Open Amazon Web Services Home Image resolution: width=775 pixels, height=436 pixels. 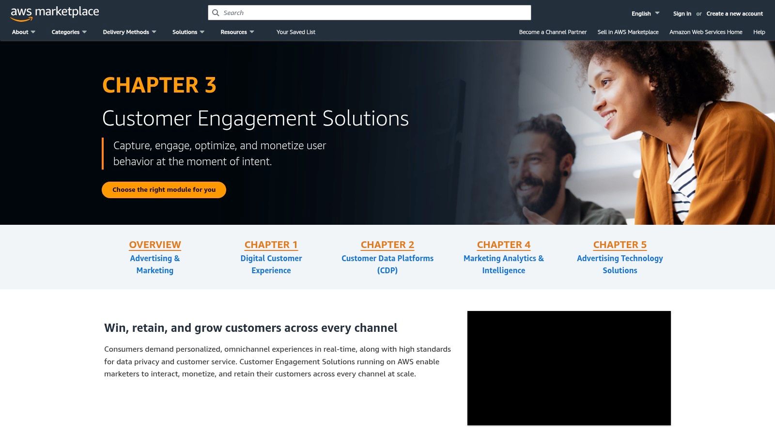[706, 32]
